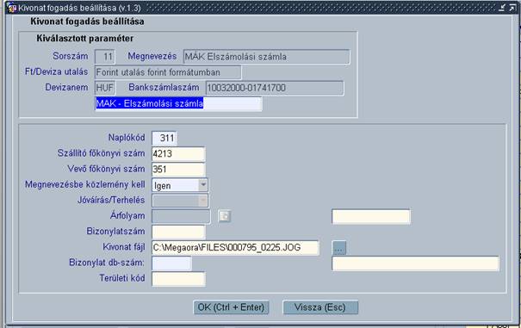Click the Vevő főkönyvi szám field
Screen dimensions: 521x328
click(x=178, y=170)
